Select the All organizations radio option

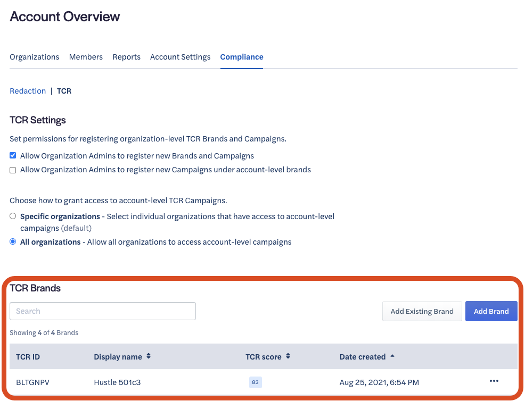click(13, 242)
